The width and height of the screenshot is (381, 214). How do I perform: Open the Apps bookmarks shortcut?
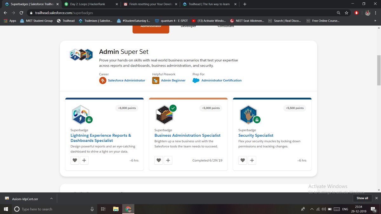tap(10, 21)
